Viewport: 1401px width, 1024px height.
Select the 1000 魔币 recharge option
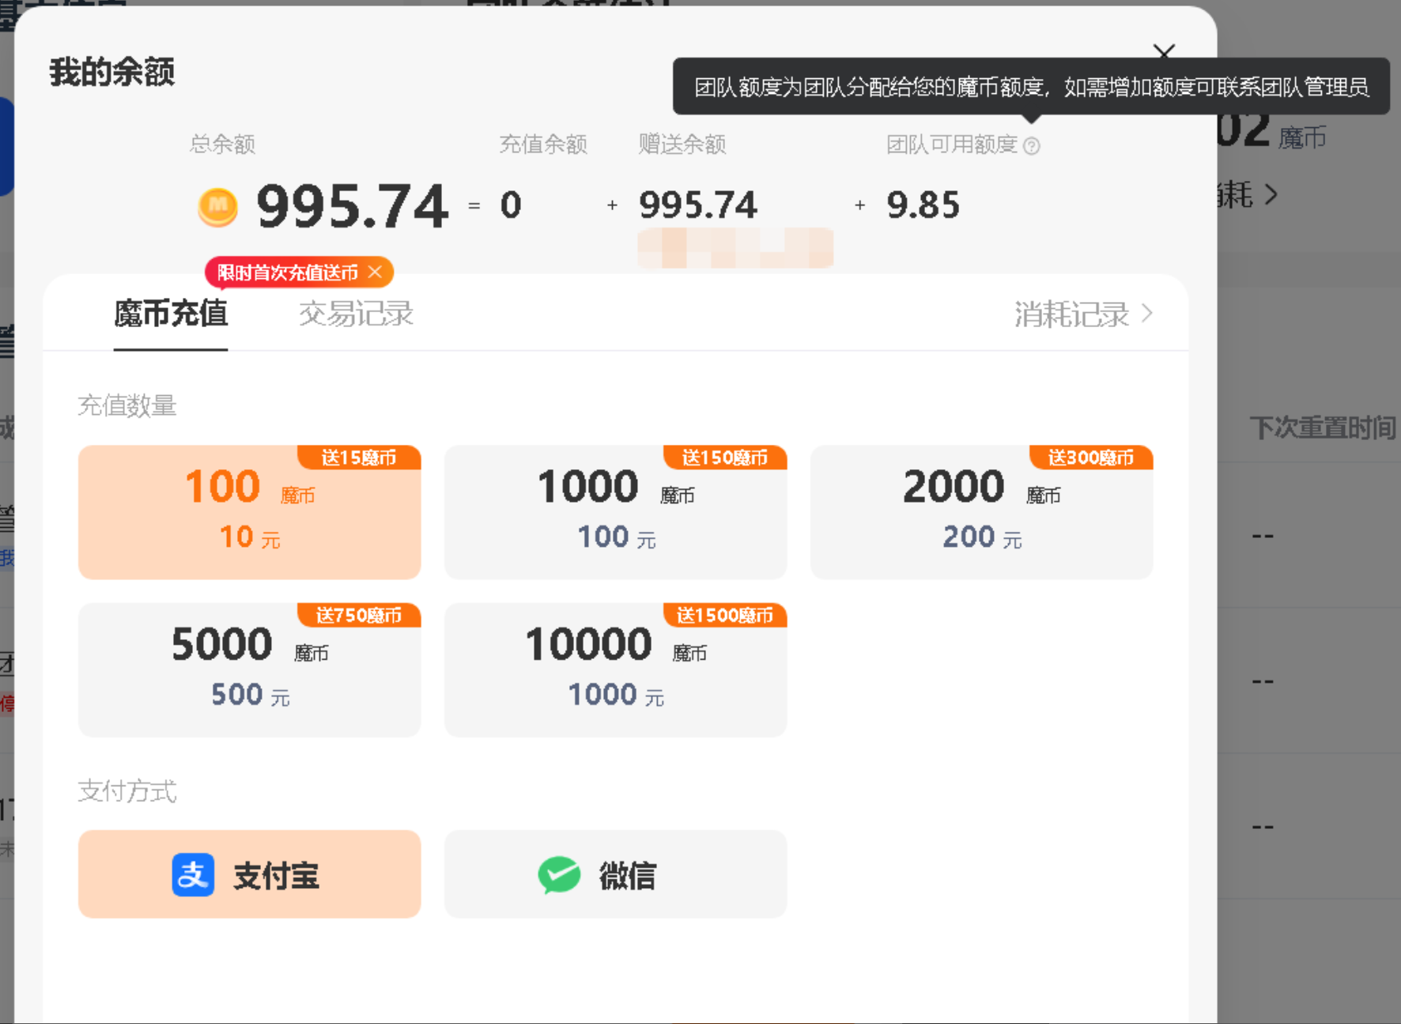coord(616,512)
